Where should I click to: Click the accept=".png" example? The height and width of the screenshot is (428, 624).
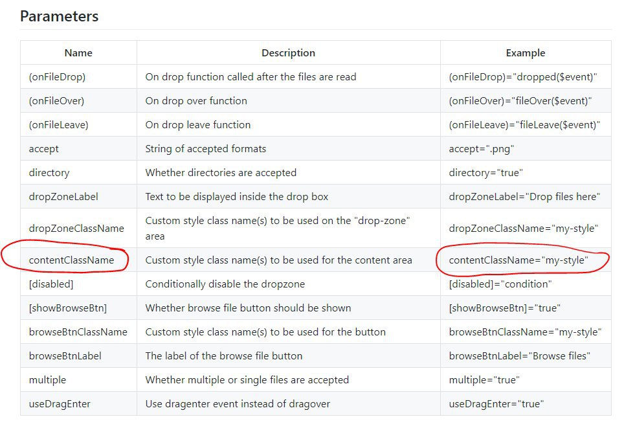click(x=482, y=149)
